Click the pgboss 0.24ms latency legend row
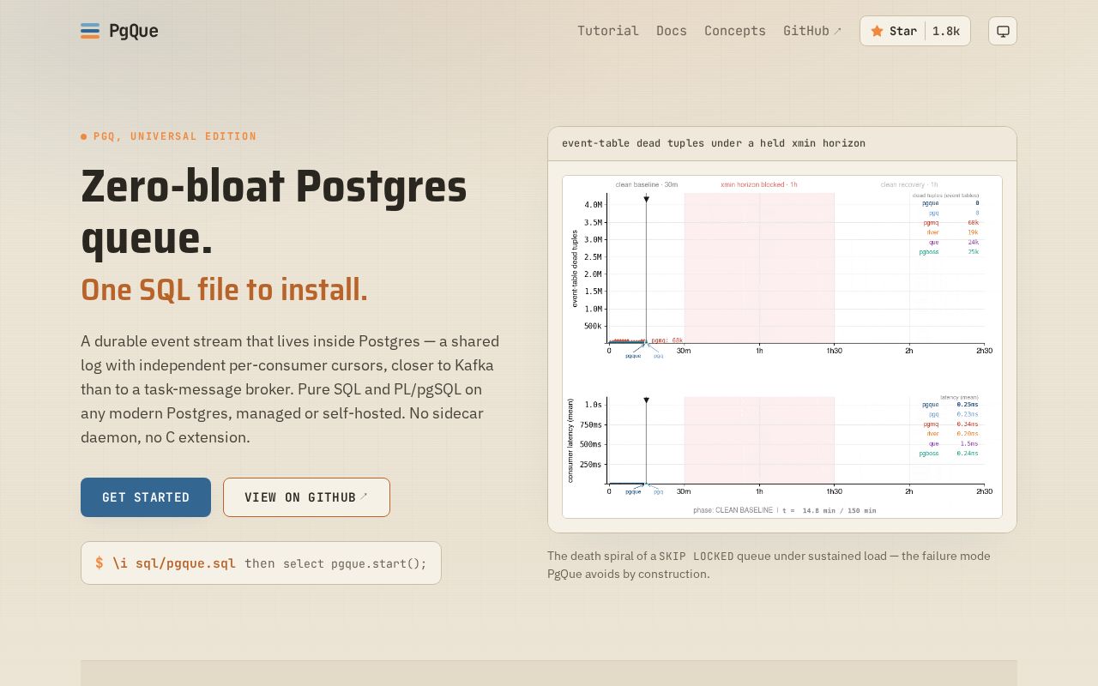This screenshot has width=1098, height=686. point(949,454)
